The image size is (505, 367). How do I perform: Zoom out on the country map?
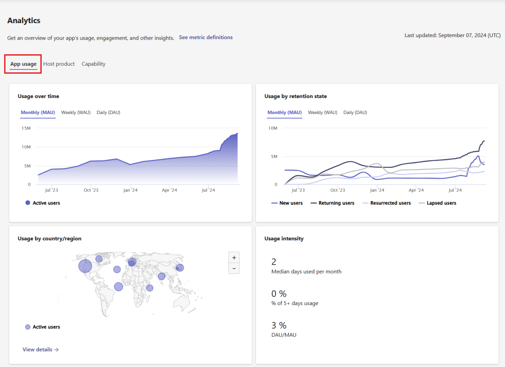point(234,269)
